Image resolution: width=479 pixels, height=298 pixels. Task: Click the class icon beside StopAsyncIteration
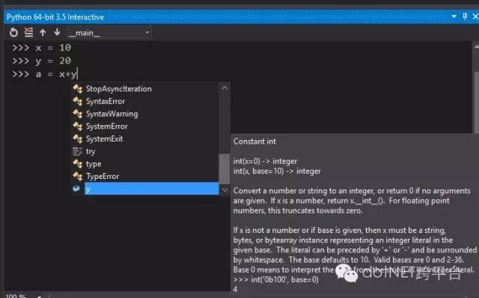(78, 88)
